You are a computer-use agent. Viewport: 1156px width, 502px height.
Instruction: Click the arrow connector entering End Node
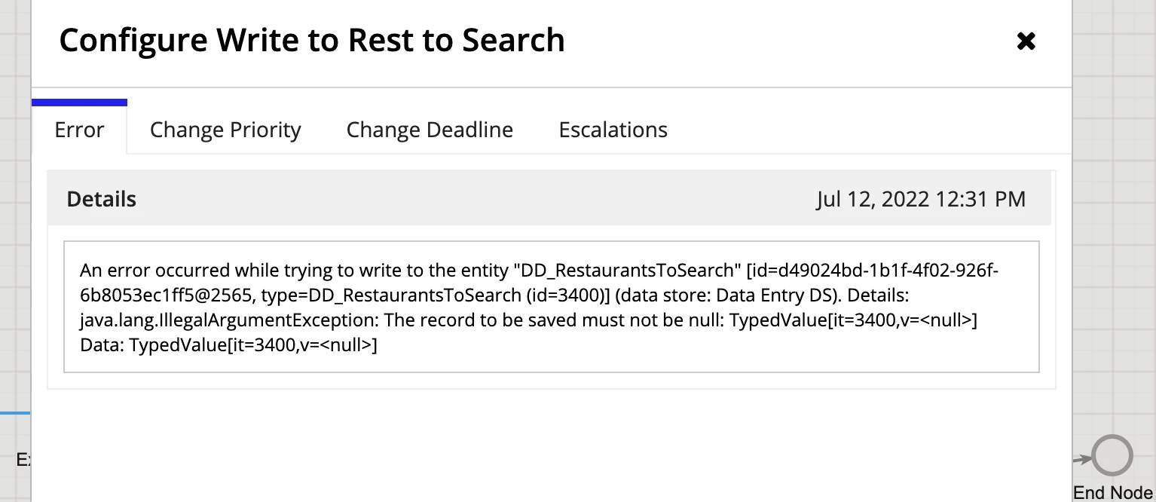(1082, 458)
